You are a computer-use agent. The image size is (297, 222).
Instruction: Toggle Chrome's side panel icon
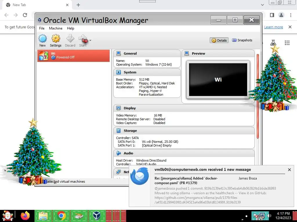coord(272,15)
